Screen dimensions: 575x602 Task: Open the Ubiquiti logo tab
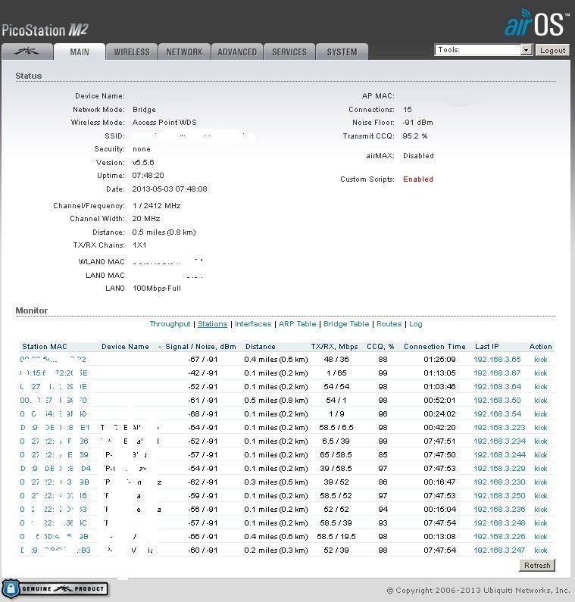[27, 51]
